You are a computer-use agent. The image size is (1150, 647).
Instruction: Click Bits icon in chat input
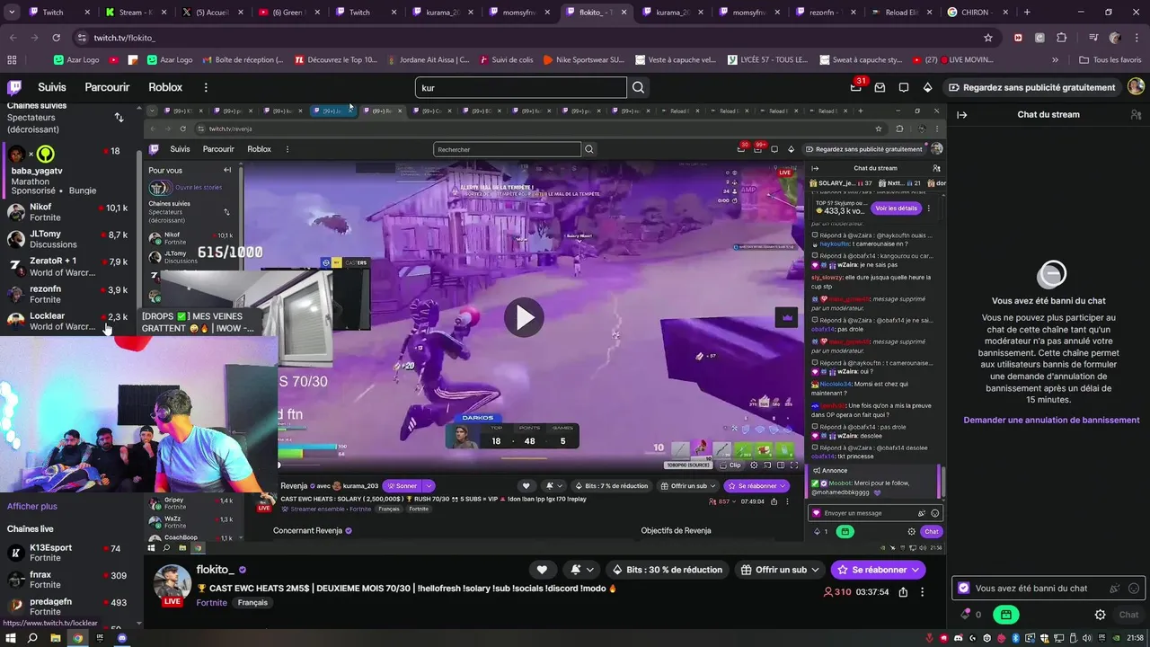1114,589
